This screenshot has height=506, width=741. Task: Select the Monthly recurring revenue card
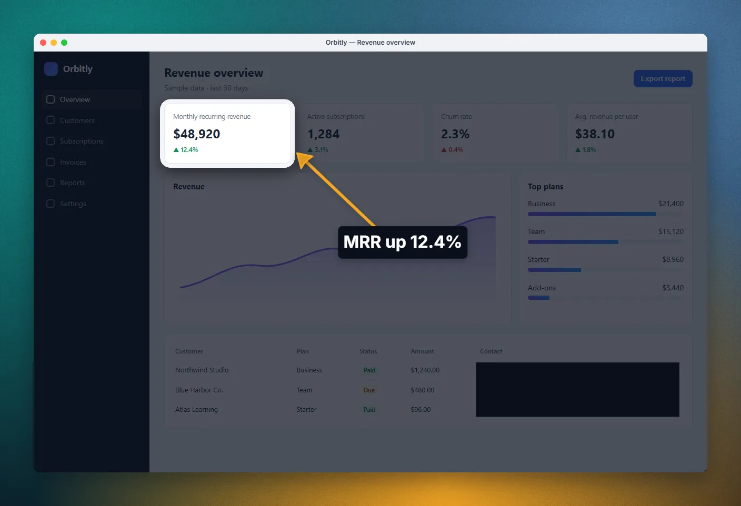click(227, 134)
